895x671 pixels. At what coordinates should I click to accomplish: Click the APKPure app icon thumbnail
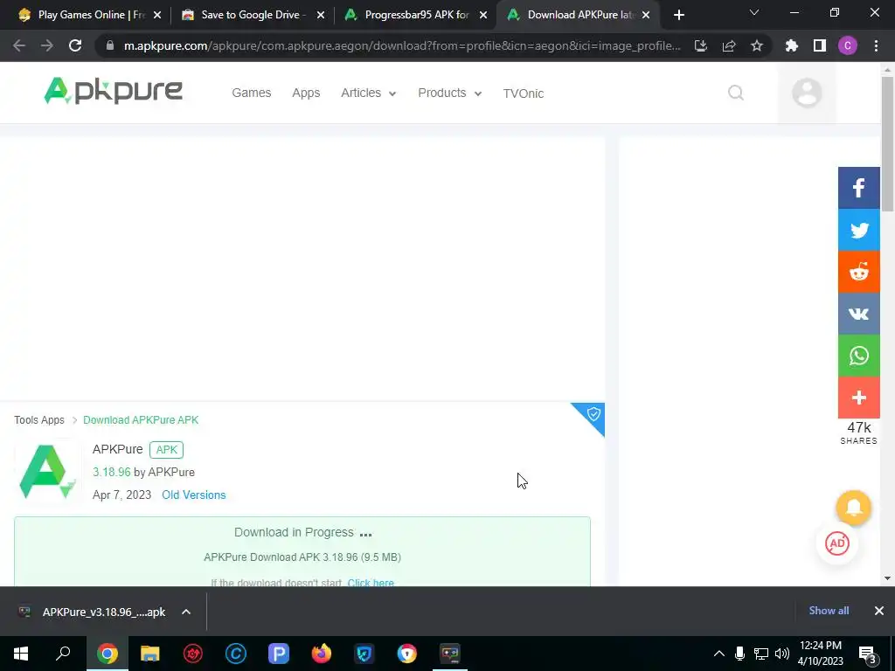[48, 472]
